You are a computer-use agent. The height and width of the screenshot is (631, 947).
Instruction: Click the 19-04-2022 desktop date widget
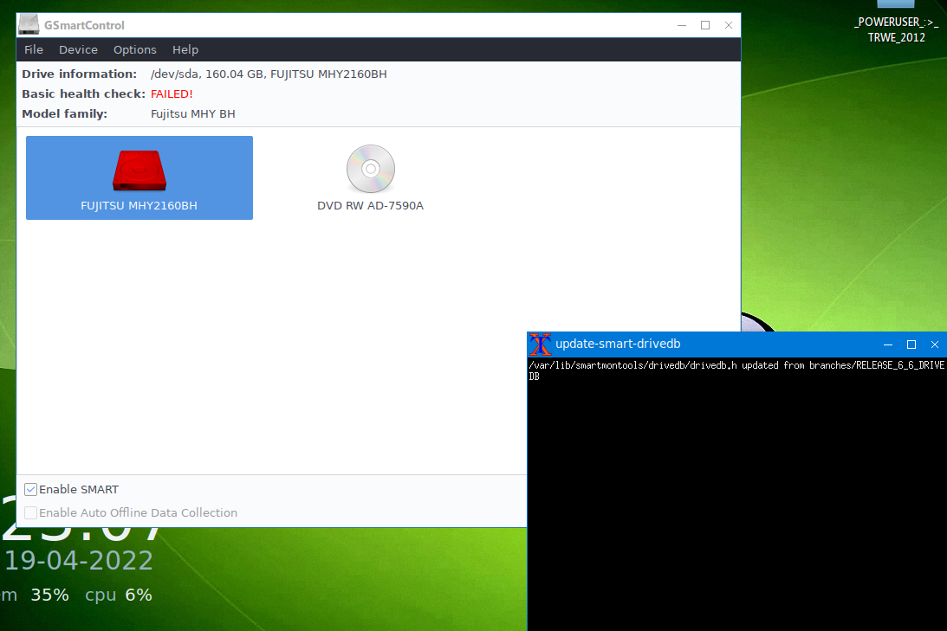pyautogui.click(x=79, y=560)
